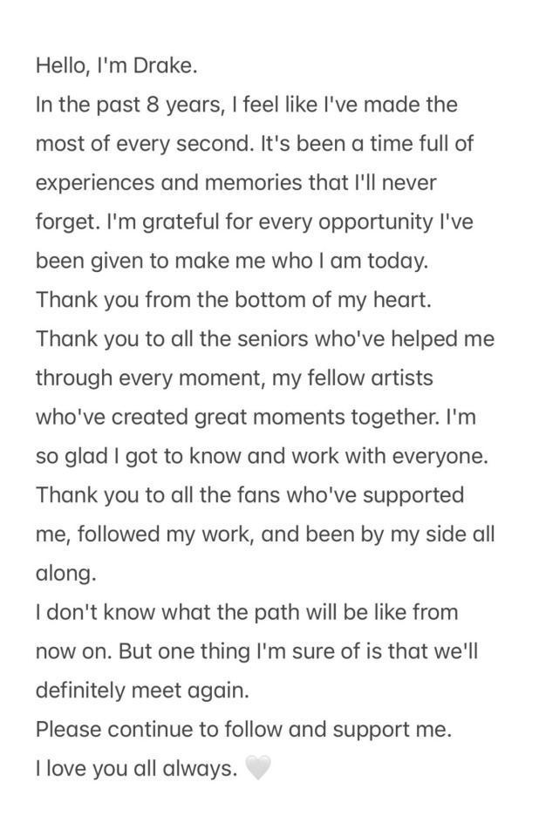The width and height of the screenshot is (539, 837).
Task: Click the phrase "my fellow artists"
Action: coord(353,378)
